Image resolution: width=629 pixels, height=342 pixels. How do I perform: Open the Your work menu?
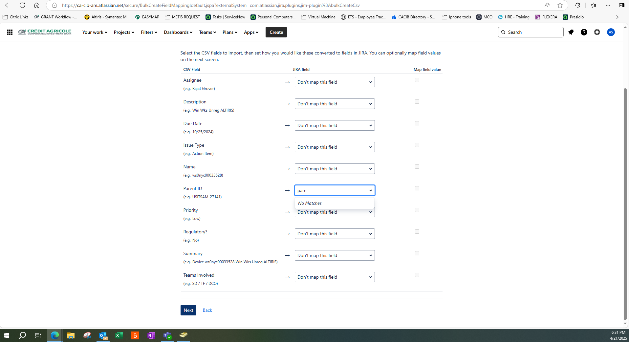(95, 32)
